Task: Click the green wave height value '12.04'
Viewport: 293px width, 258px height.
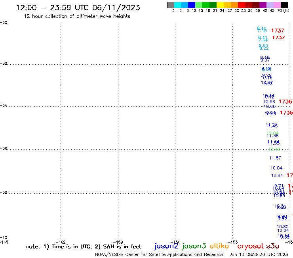Action: (x=272, y=133)
